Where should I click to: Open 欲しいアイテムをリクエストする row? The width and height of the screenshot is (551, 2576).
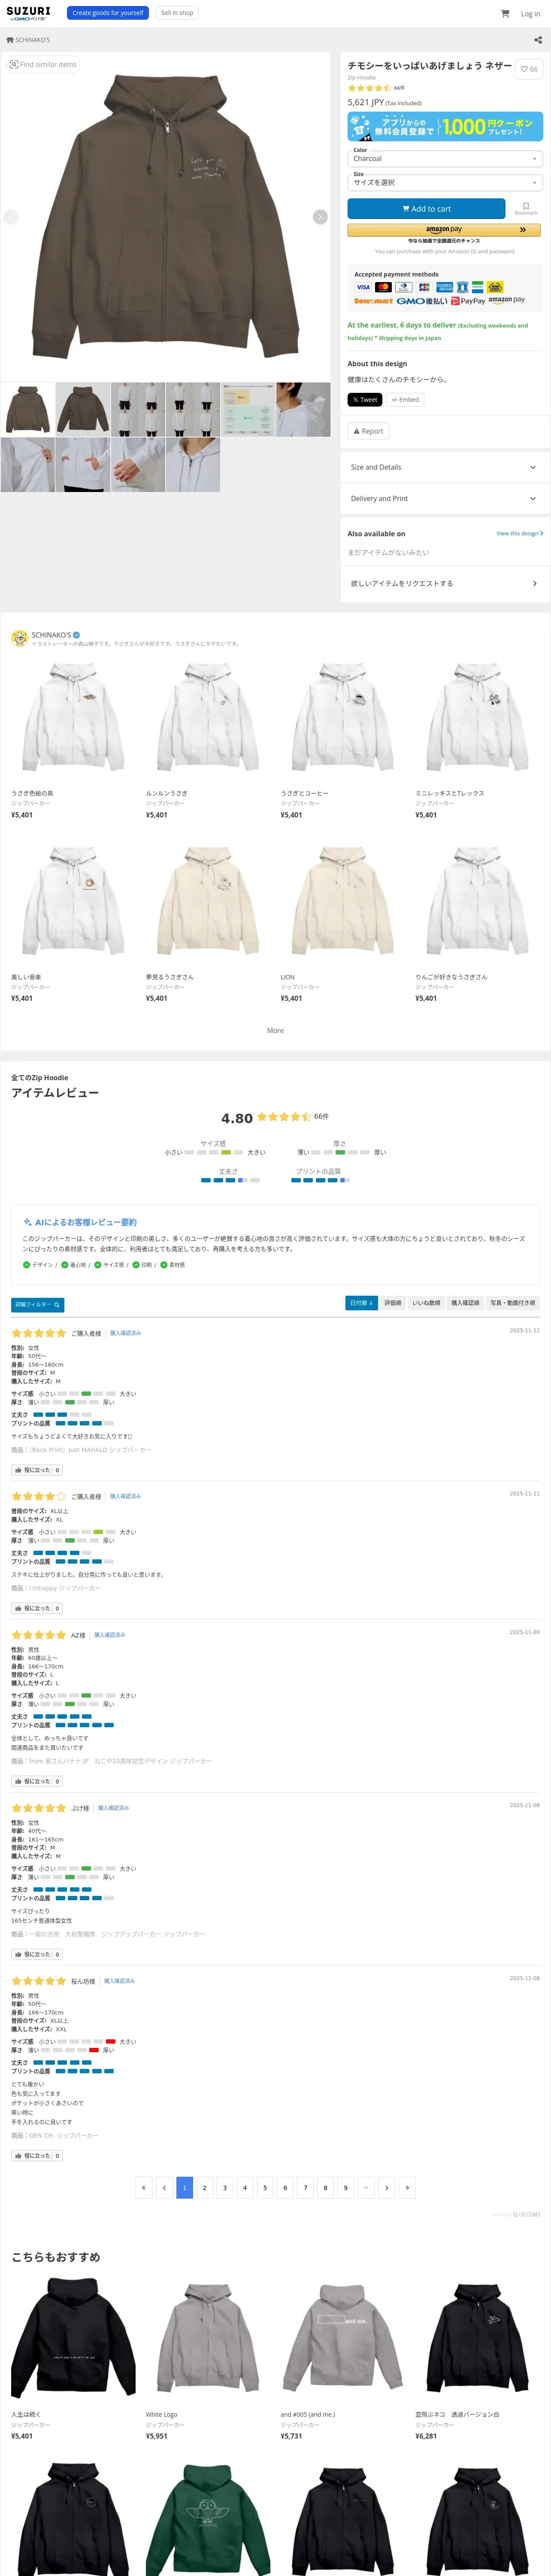(x=445, y=583)
